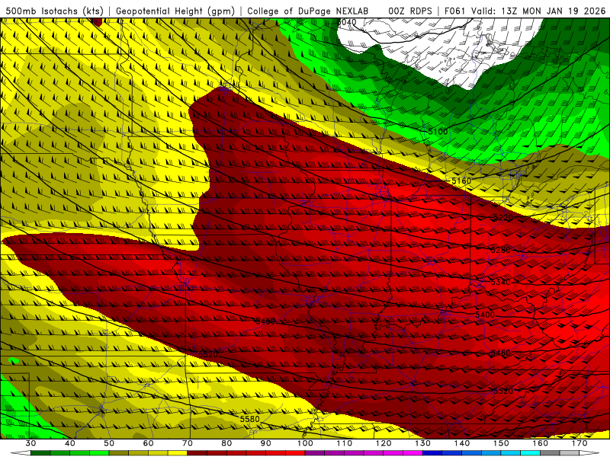Click the 'F061' forecast hour label

pos(454,11)
